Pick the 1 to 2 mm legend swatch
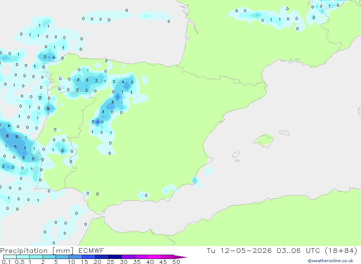Image resolution: width=361 pixels, height=264 pixels. click(x=36, y=257)
